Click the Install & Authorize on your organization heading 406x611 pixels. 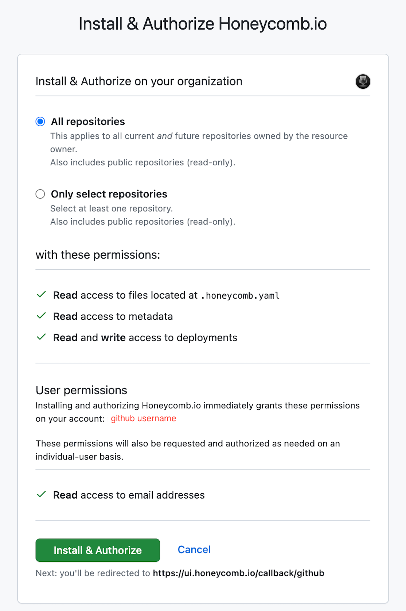139,81
